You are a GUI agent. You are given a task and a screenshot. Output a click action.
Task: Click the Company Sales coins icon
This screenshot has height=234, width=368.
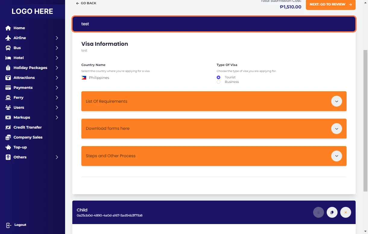pyautogui.click(x=8, y=137)
